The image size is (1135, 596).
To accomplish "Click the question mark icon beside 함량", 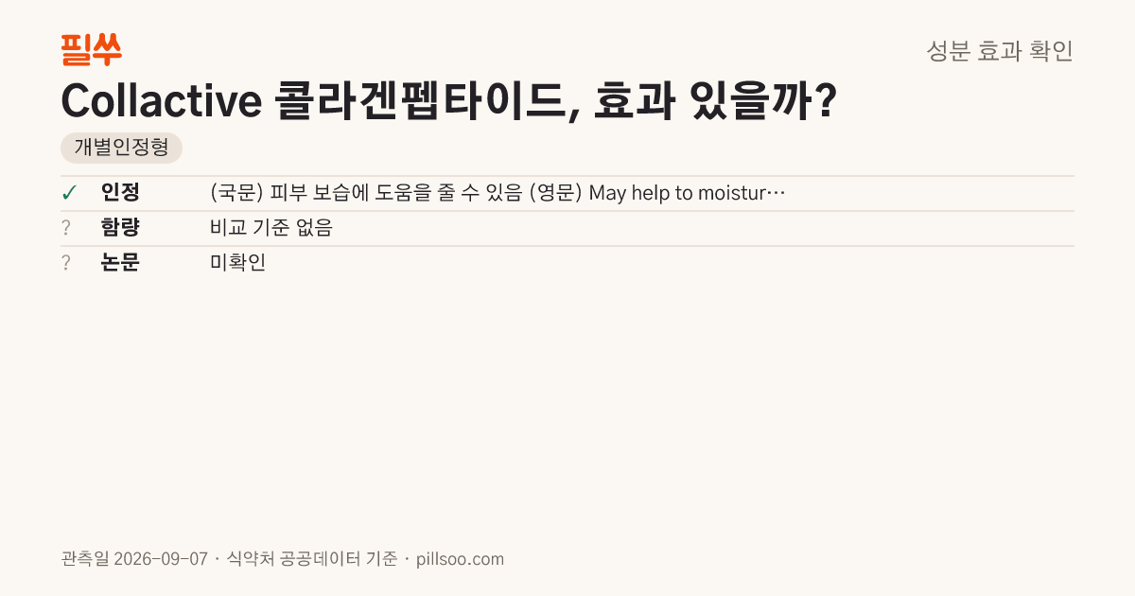I will click(x=66, y=228).
